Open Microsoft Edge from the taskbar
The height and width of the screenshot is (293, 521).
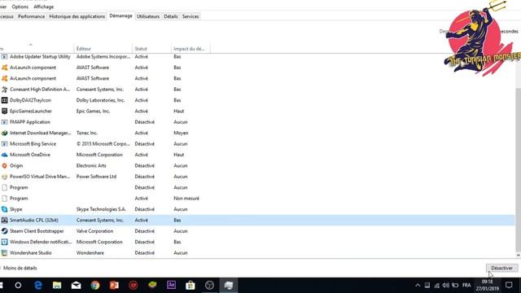click(x=38, y=286)
